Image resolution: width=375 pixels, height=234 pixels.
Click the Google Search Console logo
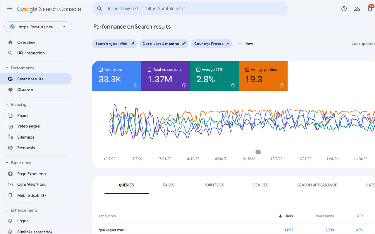49,9
